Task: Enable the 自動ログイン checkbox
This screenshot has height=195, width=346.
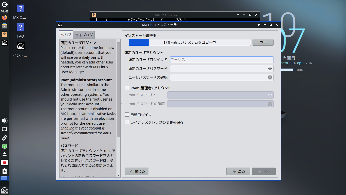Action: tap(127, 115)
